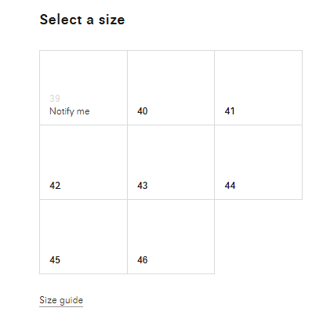Click the number 41 label
This screenshot has width=334, height=315.
coord(230,111)
